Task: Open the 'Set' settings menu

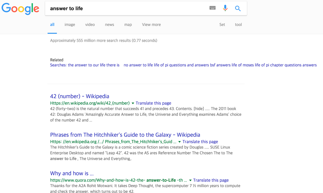Action: 222,25
